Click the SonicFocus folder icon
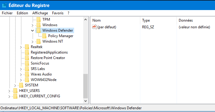This screenshot has height=112, width=215. [27, 63]
